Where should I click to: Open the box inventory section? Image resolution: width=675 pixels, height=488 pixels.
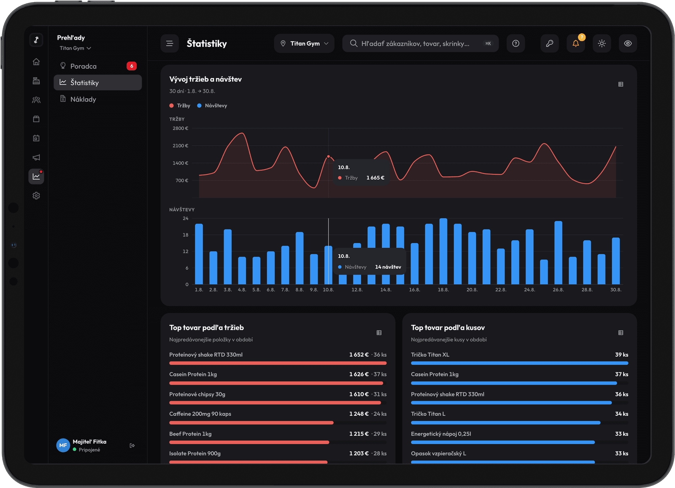click(x=36, y=119)
